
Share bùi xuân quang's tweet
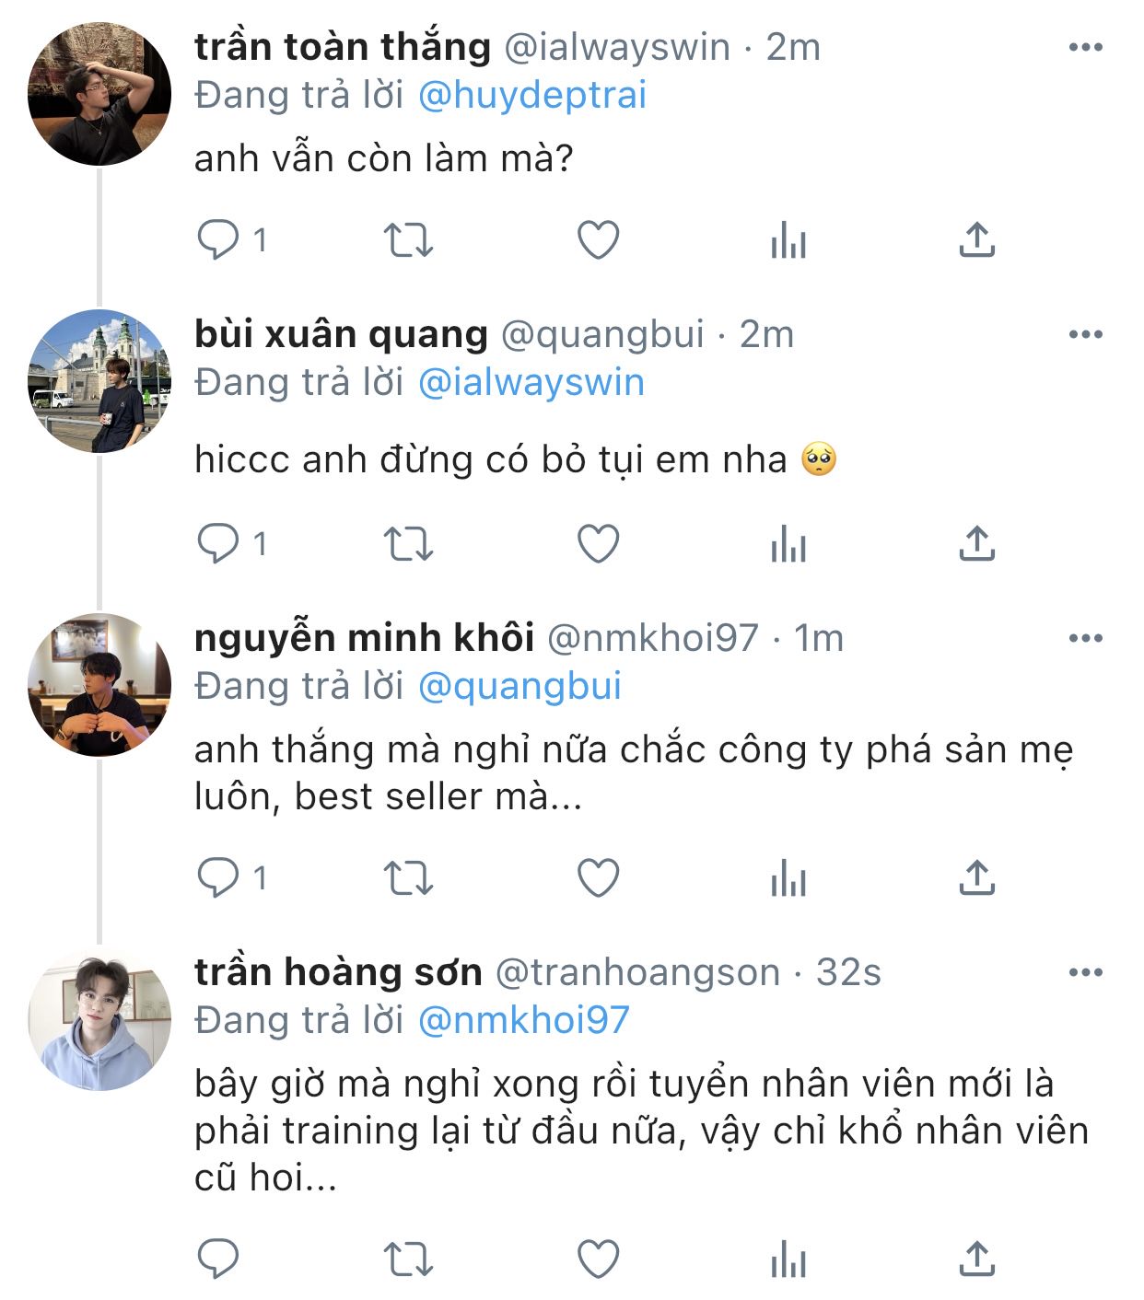(976, 544)
